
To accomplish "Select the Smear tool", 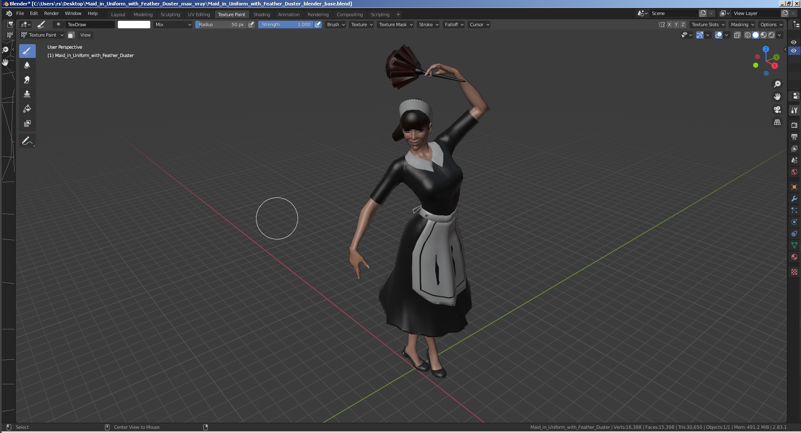I will point(27,80).
